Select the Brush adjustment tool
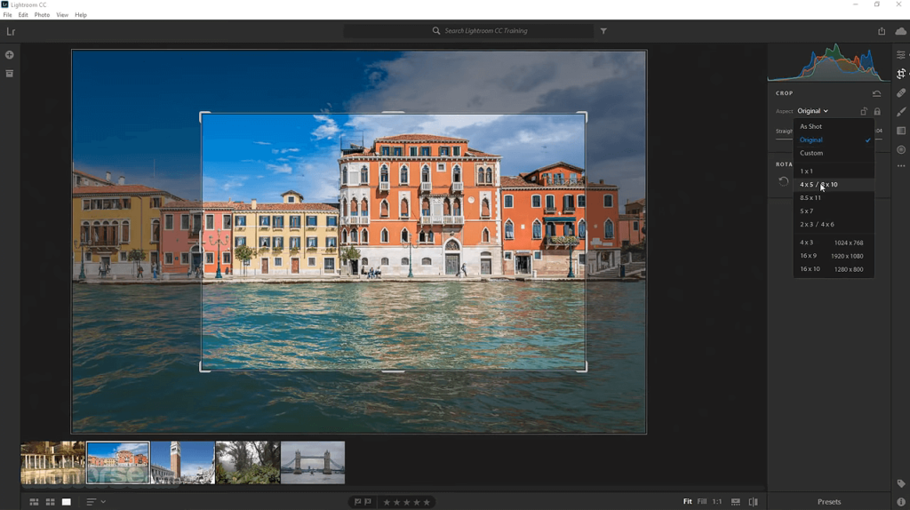910x510 pixels. click(x=900, y=112)
